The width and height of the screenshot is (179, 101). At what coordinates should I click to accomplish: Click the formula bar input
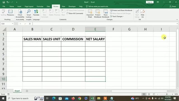[x=104, y=24]
